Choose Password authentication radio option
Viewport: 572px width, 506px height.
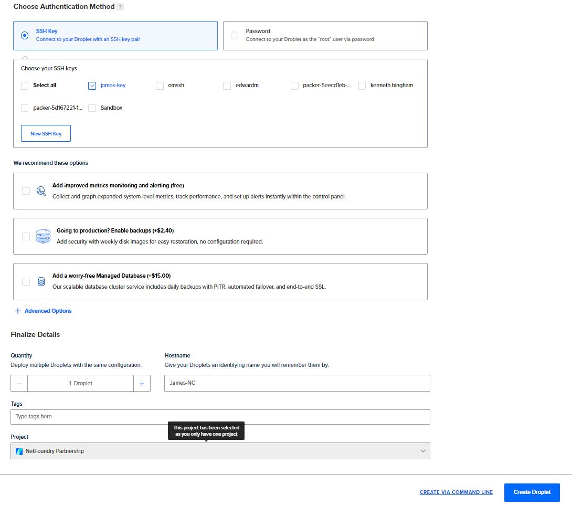point(235,36)
